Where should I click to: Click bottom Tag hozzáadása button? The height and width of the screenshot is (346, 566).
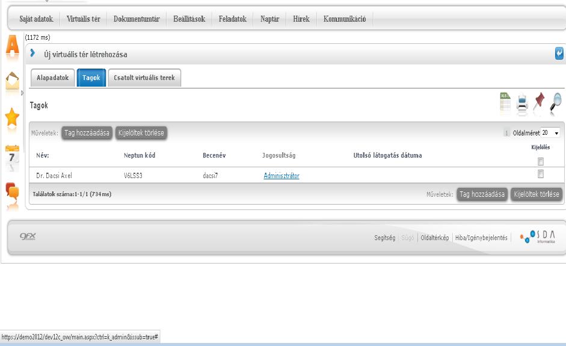point(482,194)
